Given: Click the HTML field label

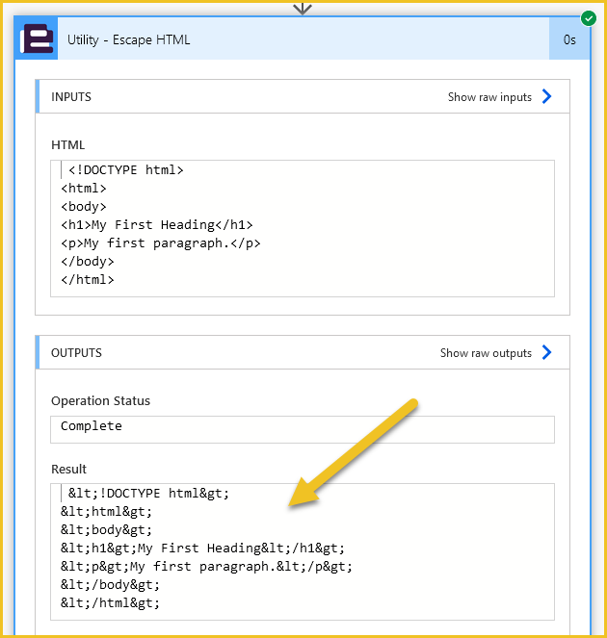Looking at the screenshot, I should tap(67, 145).
